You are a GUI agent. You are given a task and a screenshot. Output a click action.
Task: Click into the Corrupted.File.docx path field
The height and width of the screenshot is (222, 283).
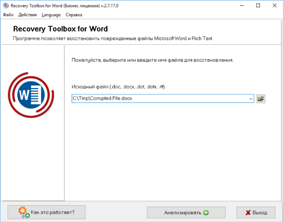(160, 99)
